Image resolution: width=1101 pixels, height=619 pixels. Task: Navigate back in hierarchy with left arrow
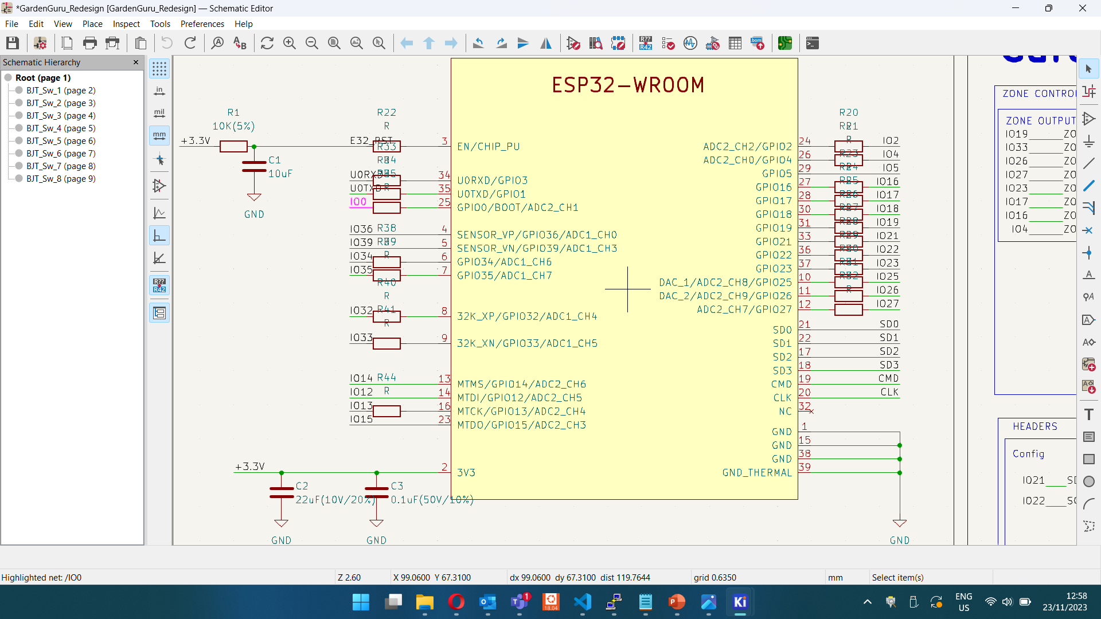point(407,43)
